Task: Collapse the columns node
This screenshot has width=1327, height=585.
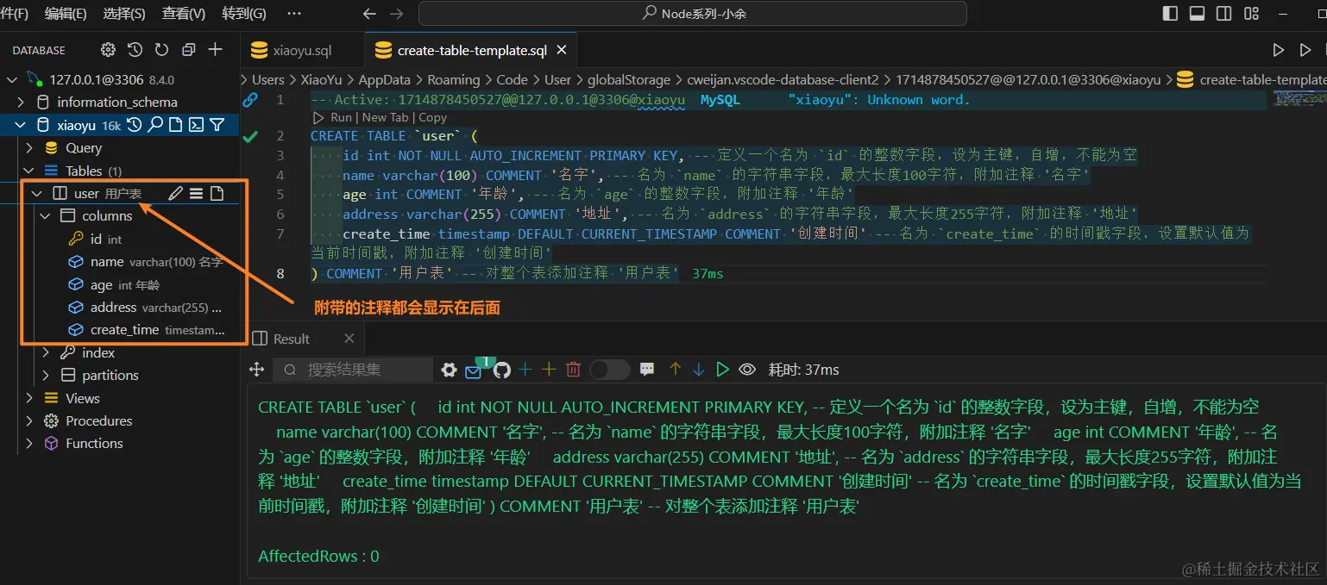Action: pyautogui.click(x=47, y=215)
